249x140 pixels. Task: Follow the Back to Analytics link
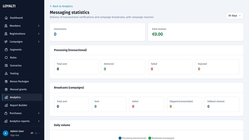pyautogui.click(x=61, y=6)
